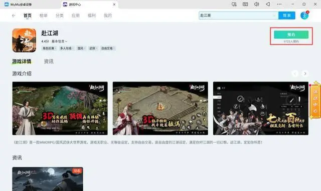
Task: Click the back arrow in navigation bar
Action: pyautogui.click(x=14, y=15)
